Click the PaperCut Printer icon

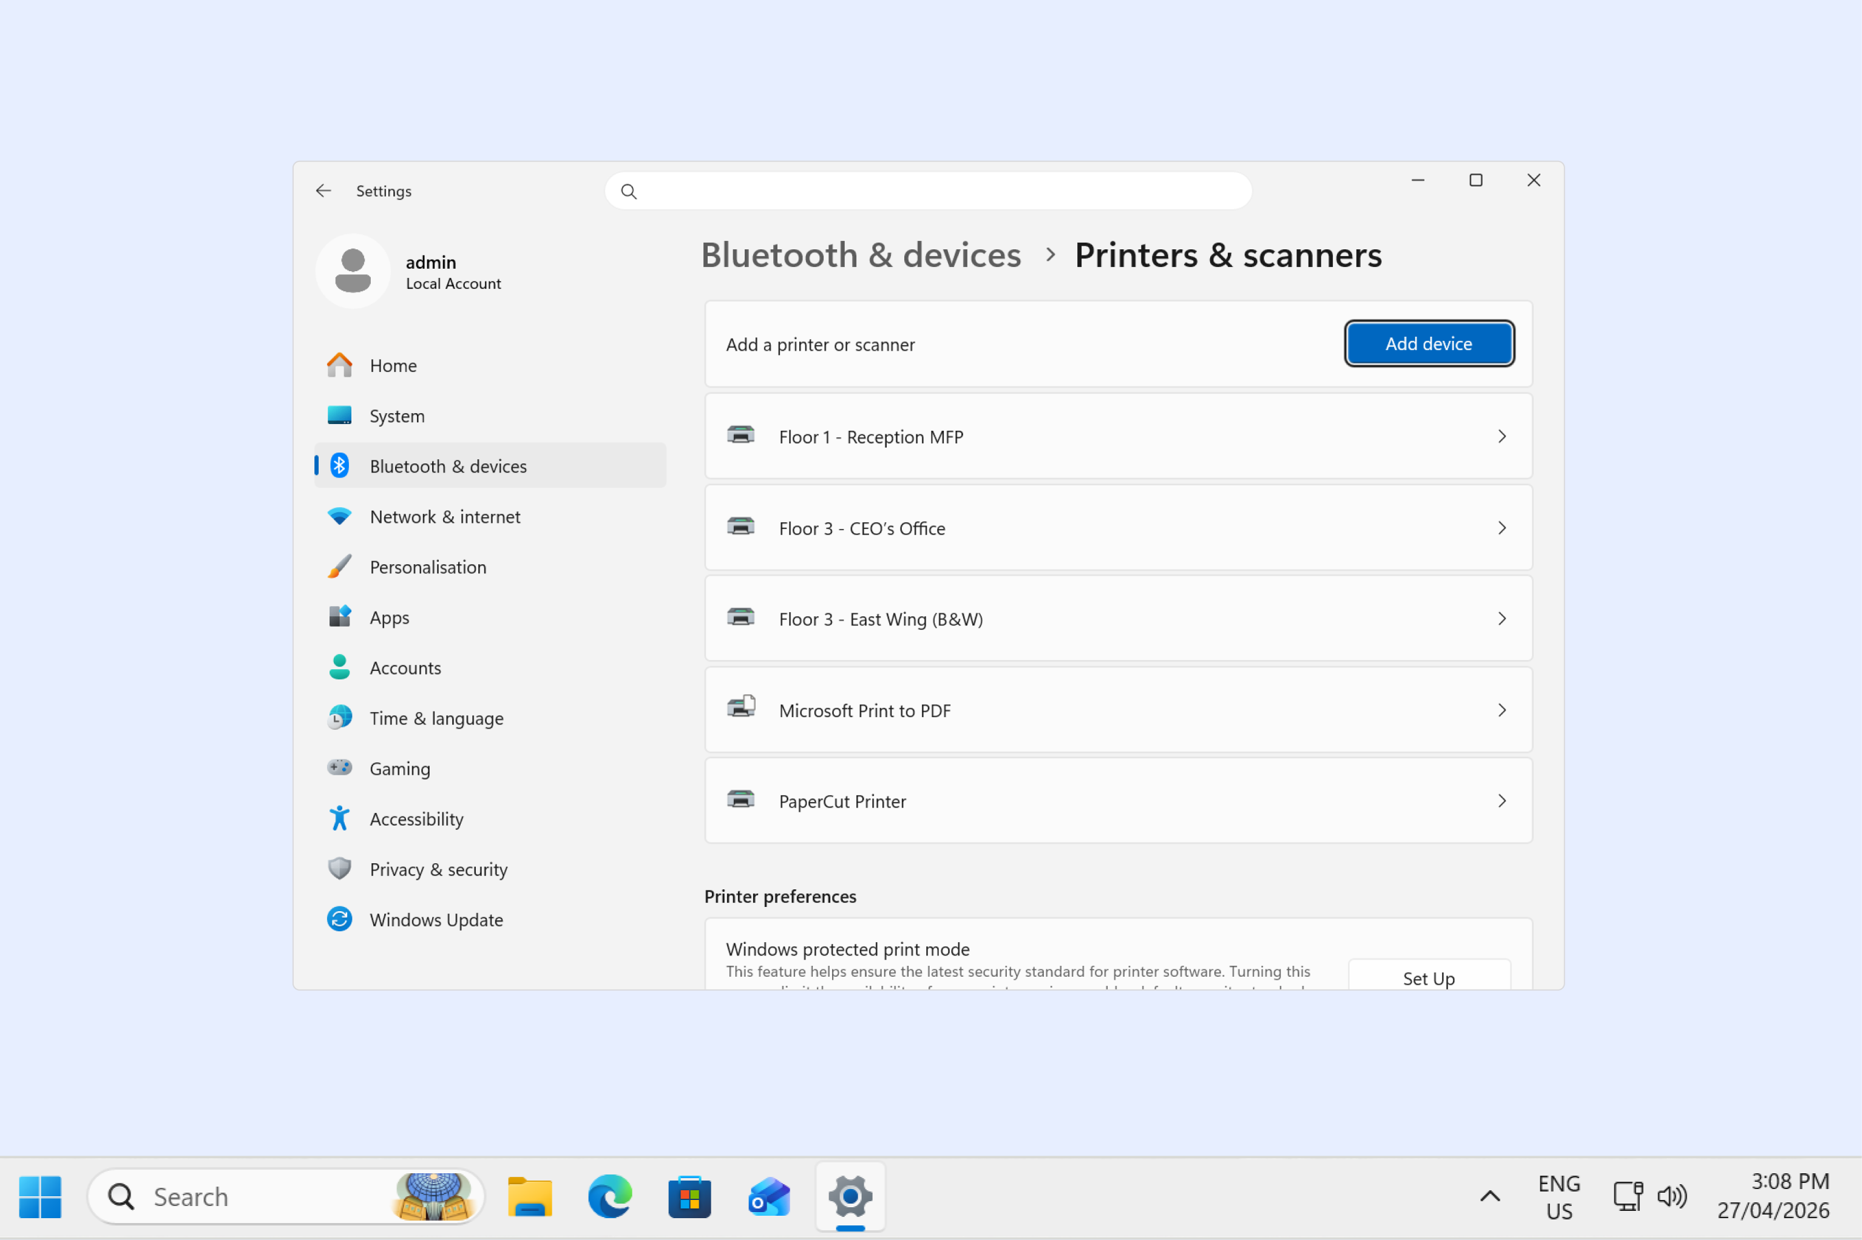tap(740, 799)
